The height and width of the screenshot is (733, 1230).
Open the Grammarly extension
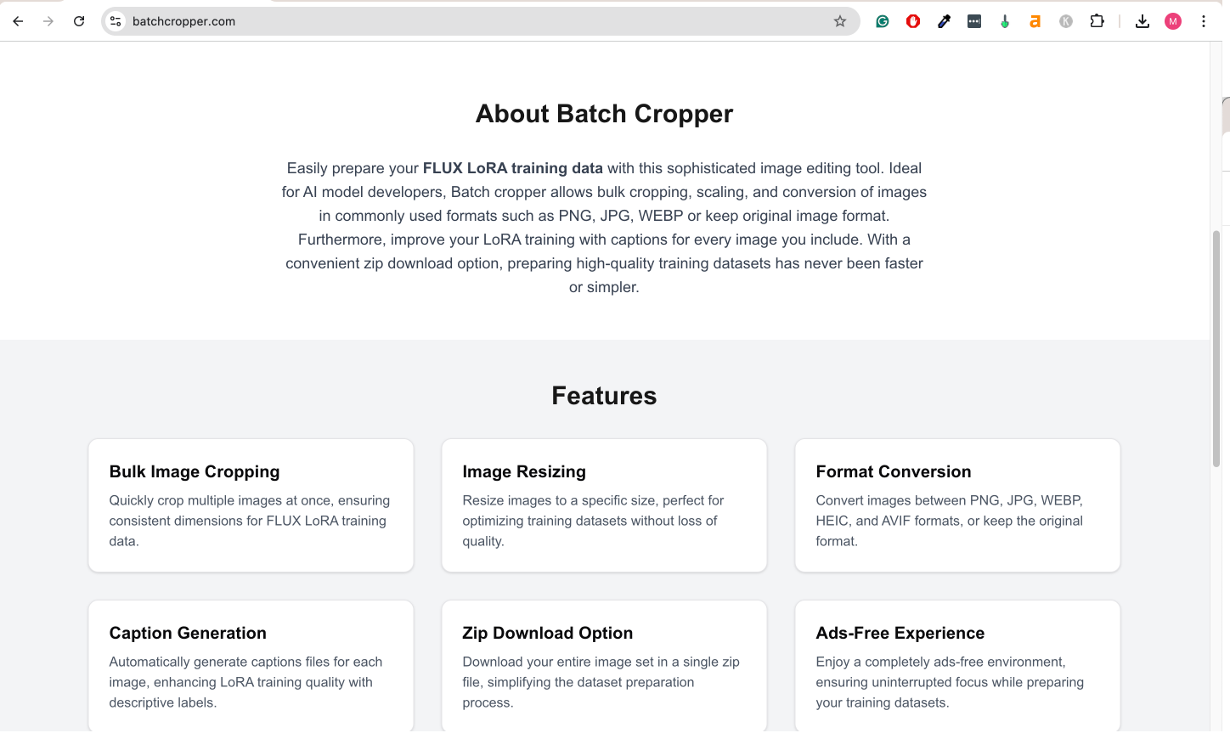pos(882,21)
